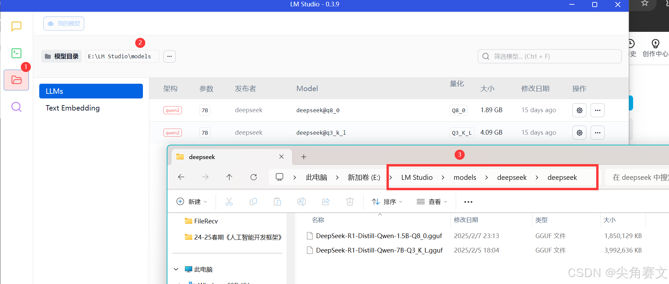Open the Discover search icon in sidebar
669x284 pixels.
[x=16, y=107]
